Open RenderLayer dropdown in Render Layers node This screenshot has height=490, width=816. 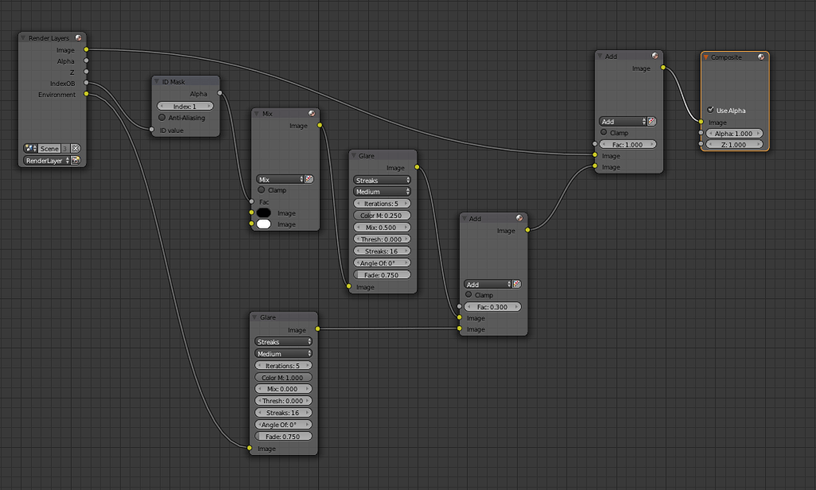pos(47,161)
